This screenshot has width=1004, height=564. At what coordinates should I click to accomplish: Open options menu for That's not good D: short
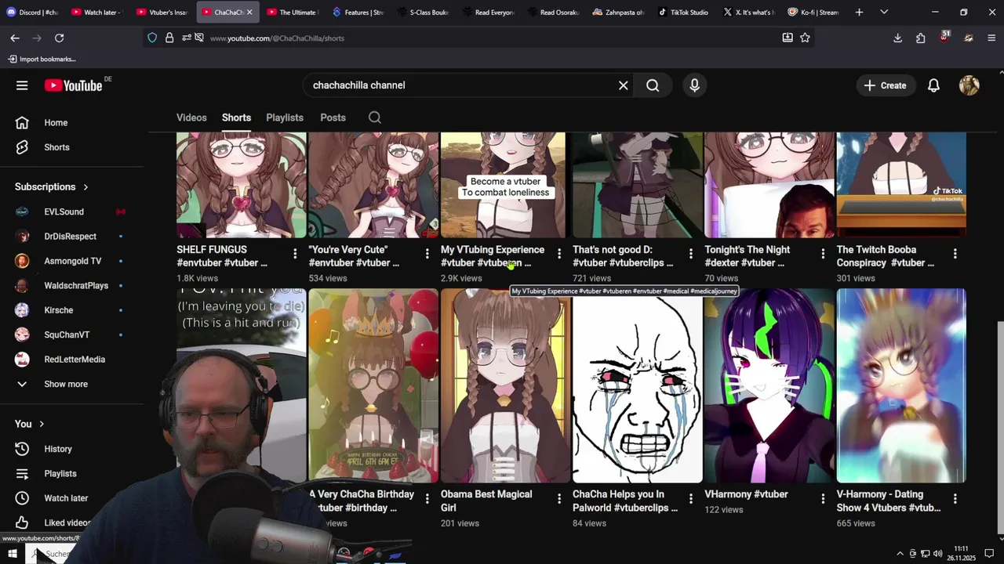tap(690, 254)
